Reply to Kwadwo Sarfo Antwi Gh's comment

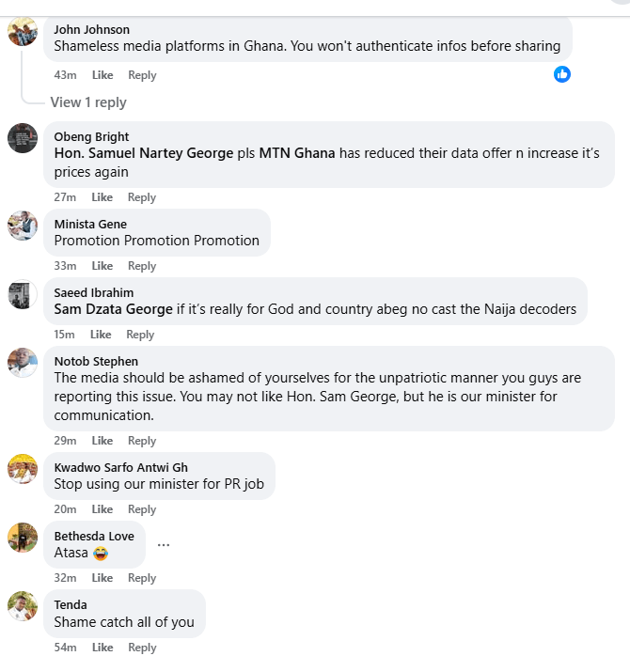(x=142, y=509)
